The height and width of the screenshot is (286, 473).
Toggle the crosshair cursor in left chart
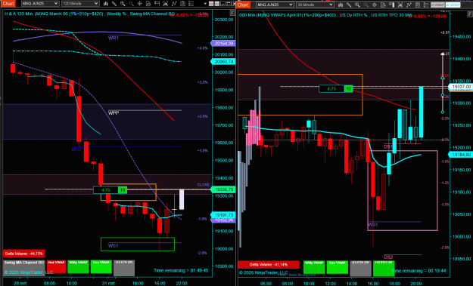pyautogui.click(x=140, y=4)
